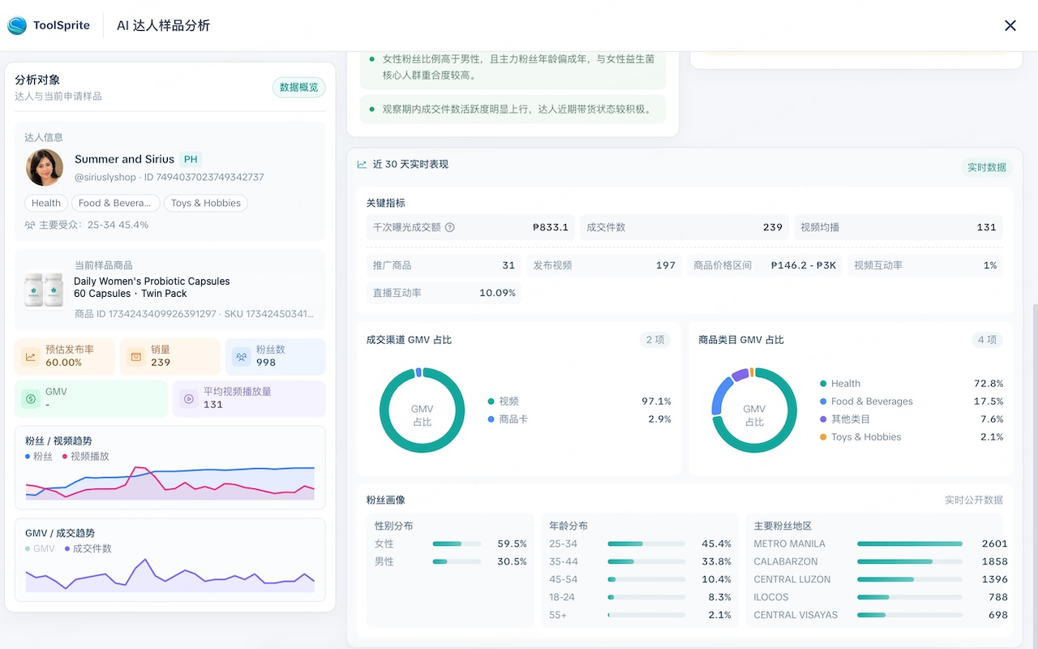Select the Food & Bevera... category tag
This screenshot has width=1038, height=649.
pyautogui.click(x=114, y=203)
